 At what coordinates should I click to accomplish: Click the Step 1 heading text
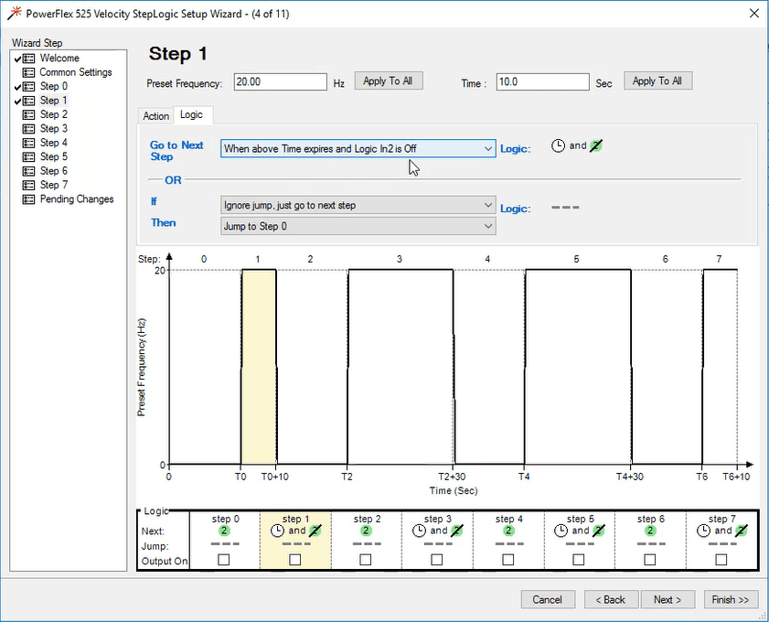(178, 54)
